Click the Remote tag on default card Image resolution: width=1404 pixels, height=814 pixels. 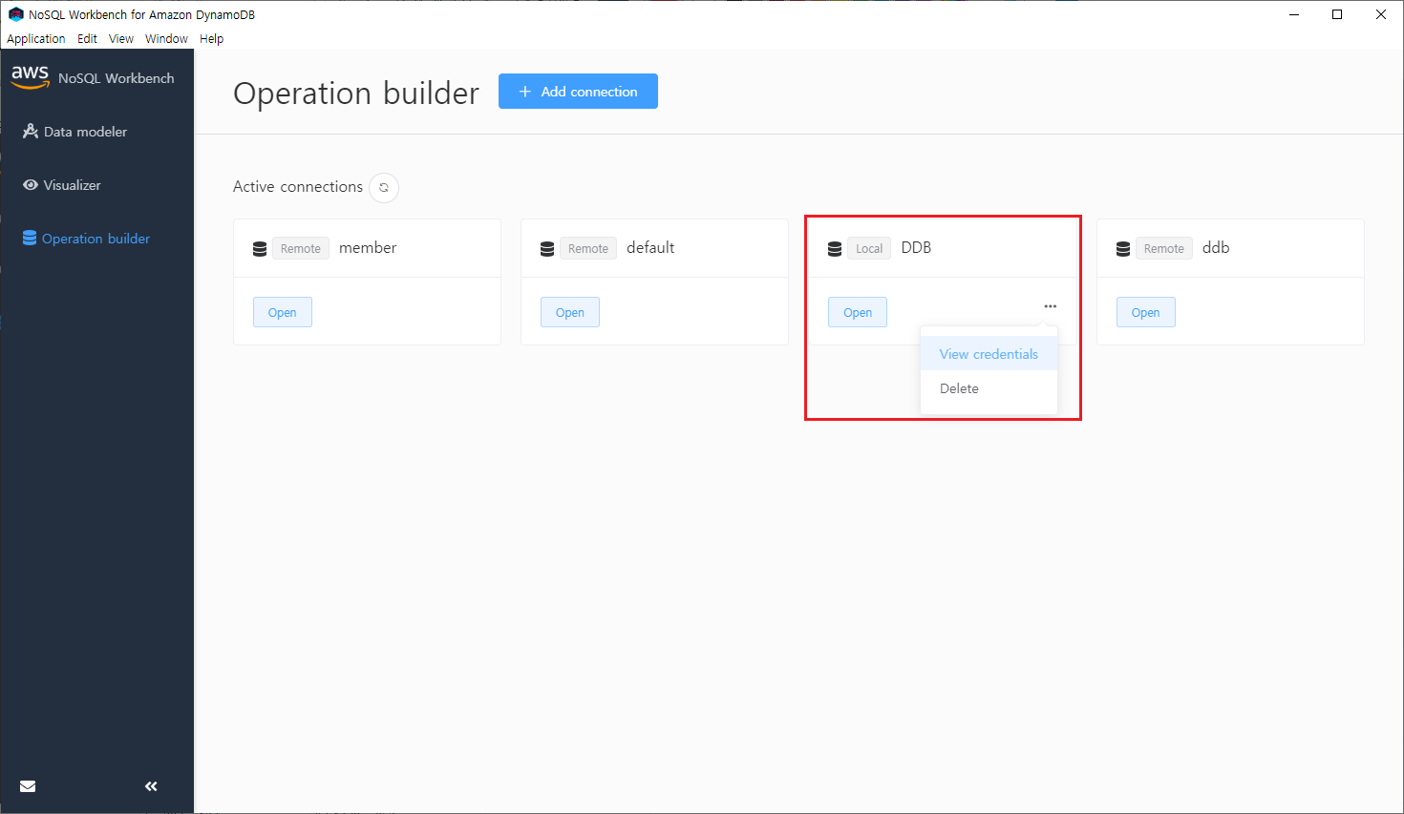click(x=588, y=248)
